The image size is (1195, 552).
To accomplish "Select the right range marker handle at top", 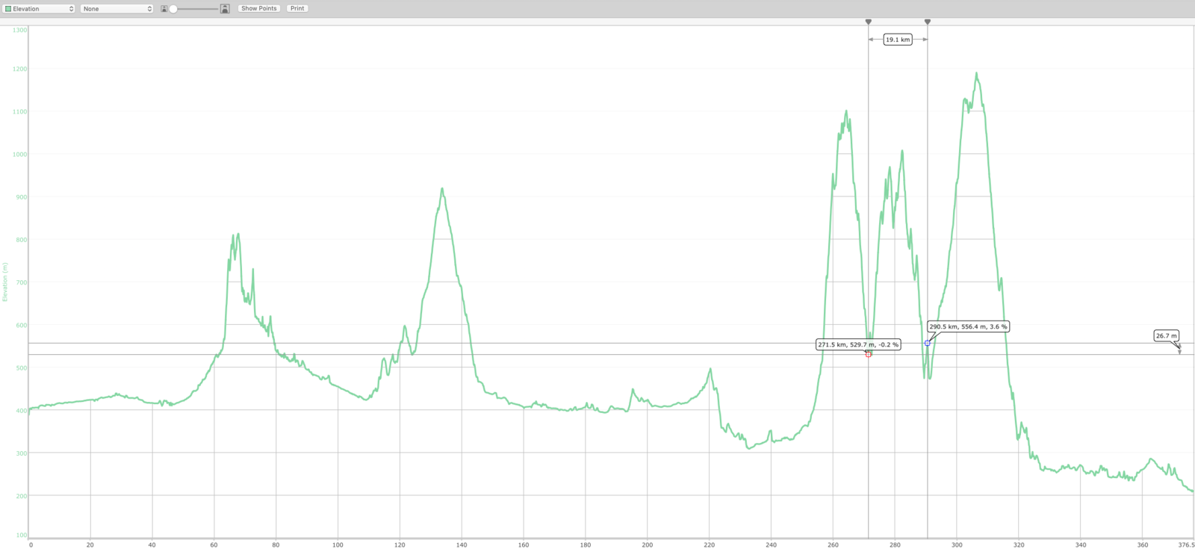I will coord(928,22).
